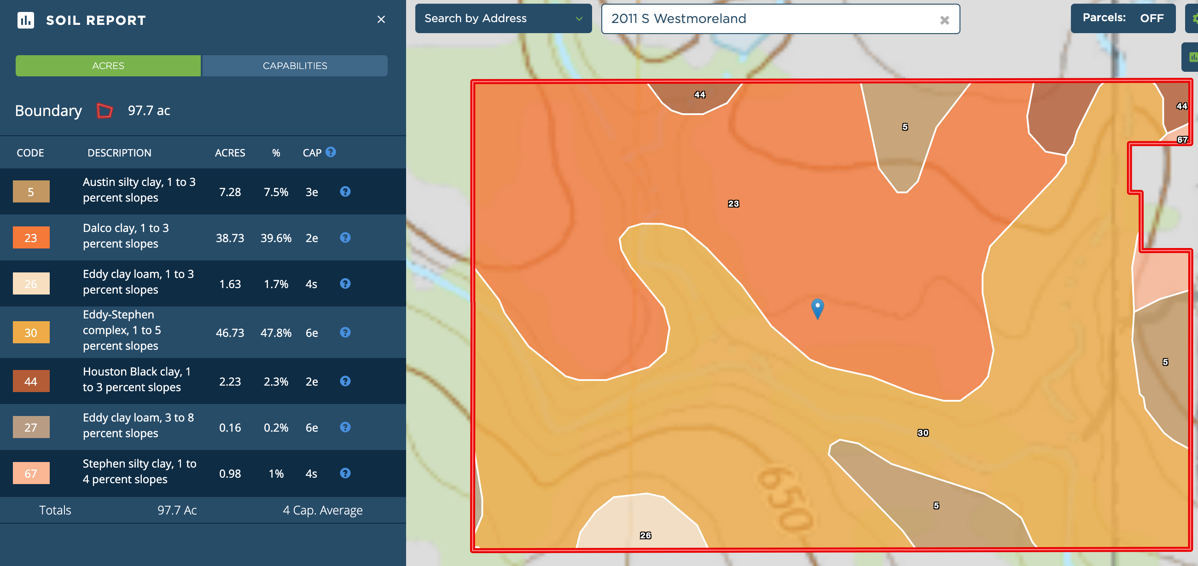Click help icon for Dalco clay row
Image resolution: width=1198 pixels, height=566 pixels.
click(345, 237)
